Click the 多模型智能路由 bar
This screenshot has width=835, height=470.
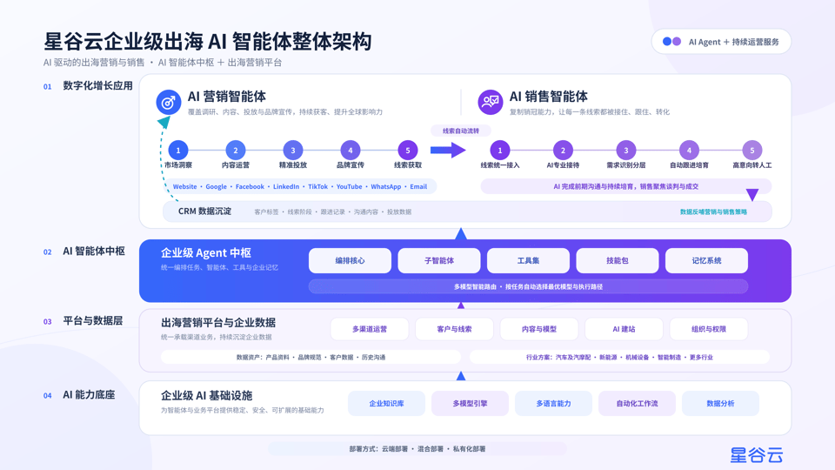[x=528, y=286]
